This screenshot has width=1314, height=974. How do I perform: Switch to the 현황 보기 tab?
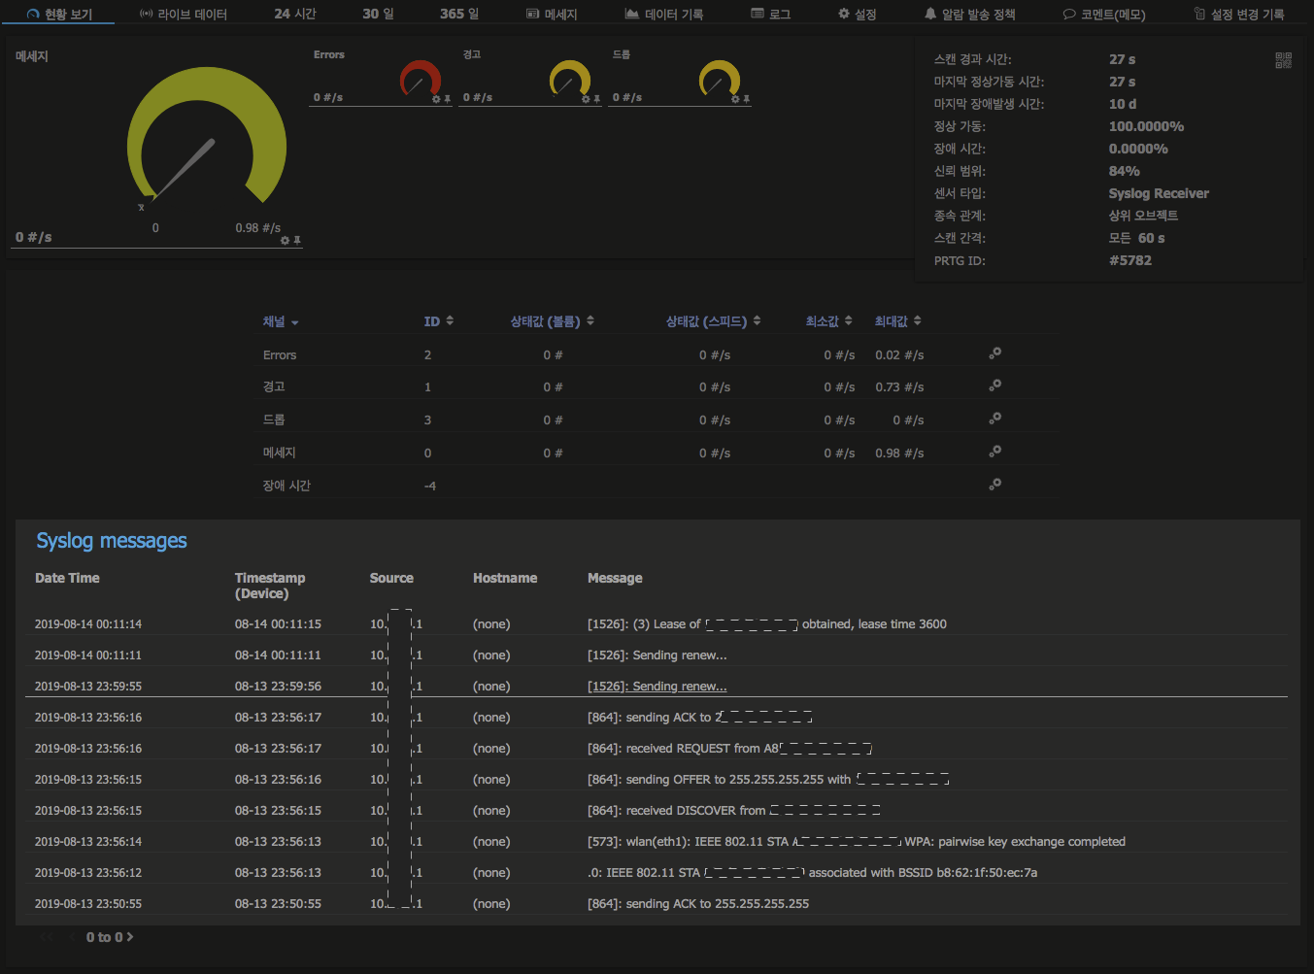59,14
